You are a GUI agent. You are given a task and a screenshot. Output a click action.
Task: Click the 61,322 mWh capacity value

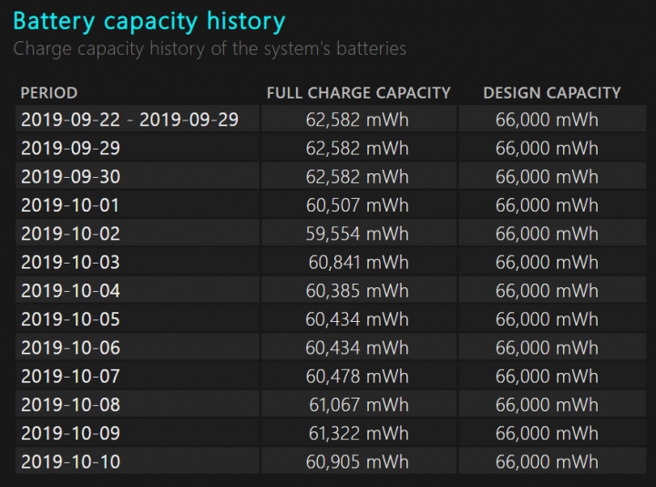click(x=358, y=433)
